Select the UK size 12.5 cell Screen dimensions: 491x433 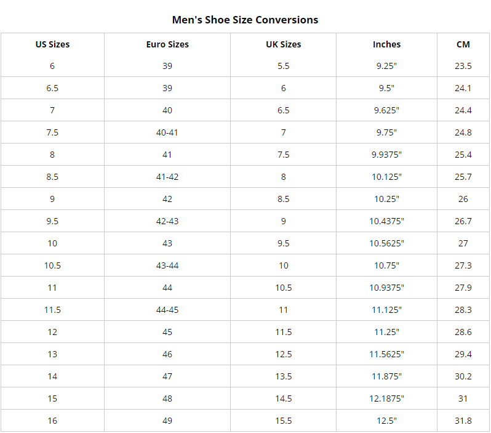pos(284,354)
